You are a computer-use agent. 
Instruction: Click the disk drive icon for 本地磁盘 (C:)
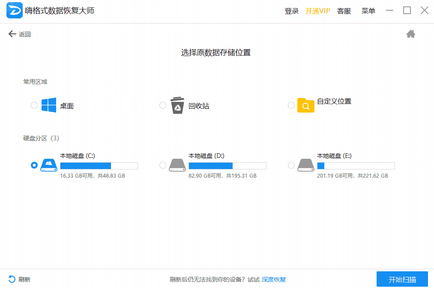coord(48,165)
